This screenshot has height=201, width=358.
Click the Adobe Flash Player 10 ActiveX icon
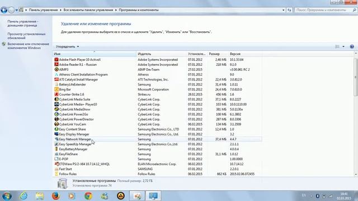[56, 60]
